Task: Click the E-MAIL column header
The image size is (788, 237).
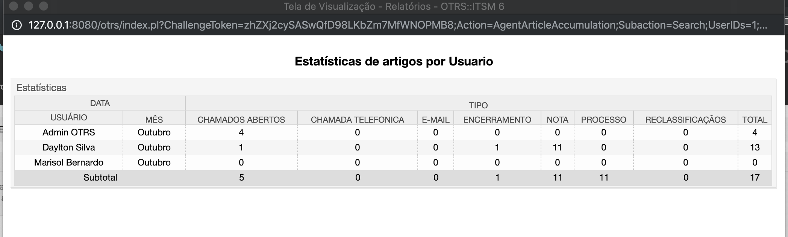Action: click(436, 119)
